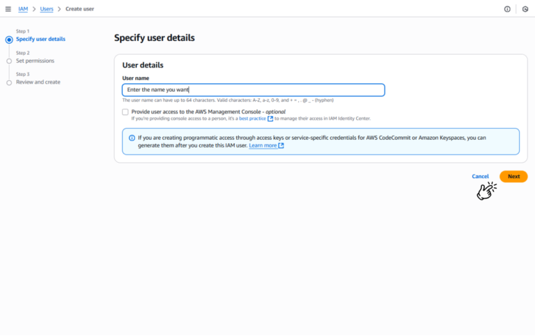This screenshot has height=336, width=535.
Task: Cancel the user creation
Action: click(x=480, y=177)
